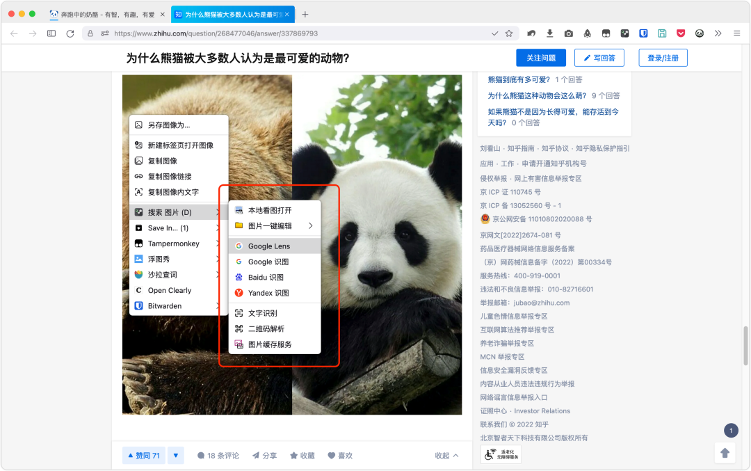The width and height of the screenshot is (751, 471).
Task: Select 新建标签页打开图像 menu entry
Action: point(179,145)
